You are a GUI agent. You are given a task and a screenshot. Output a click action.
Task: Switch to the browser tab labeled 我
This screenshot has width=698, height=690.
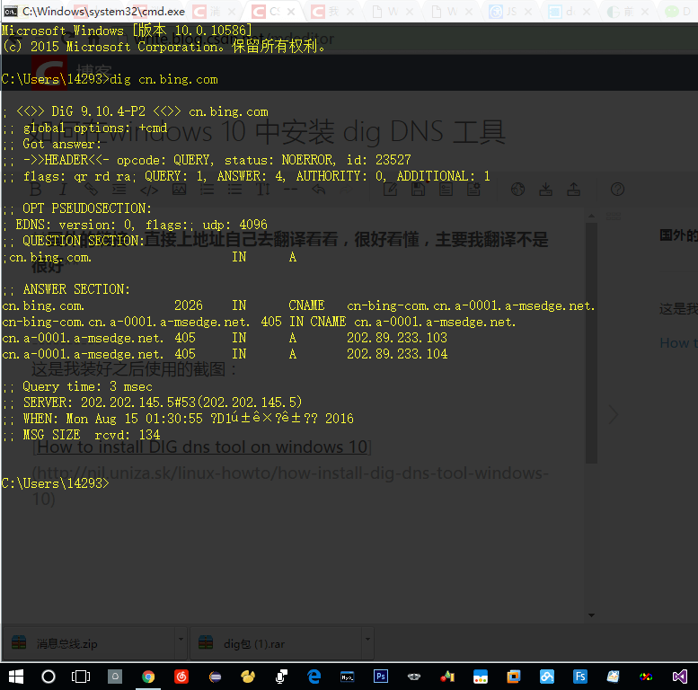tap(333, 11)
